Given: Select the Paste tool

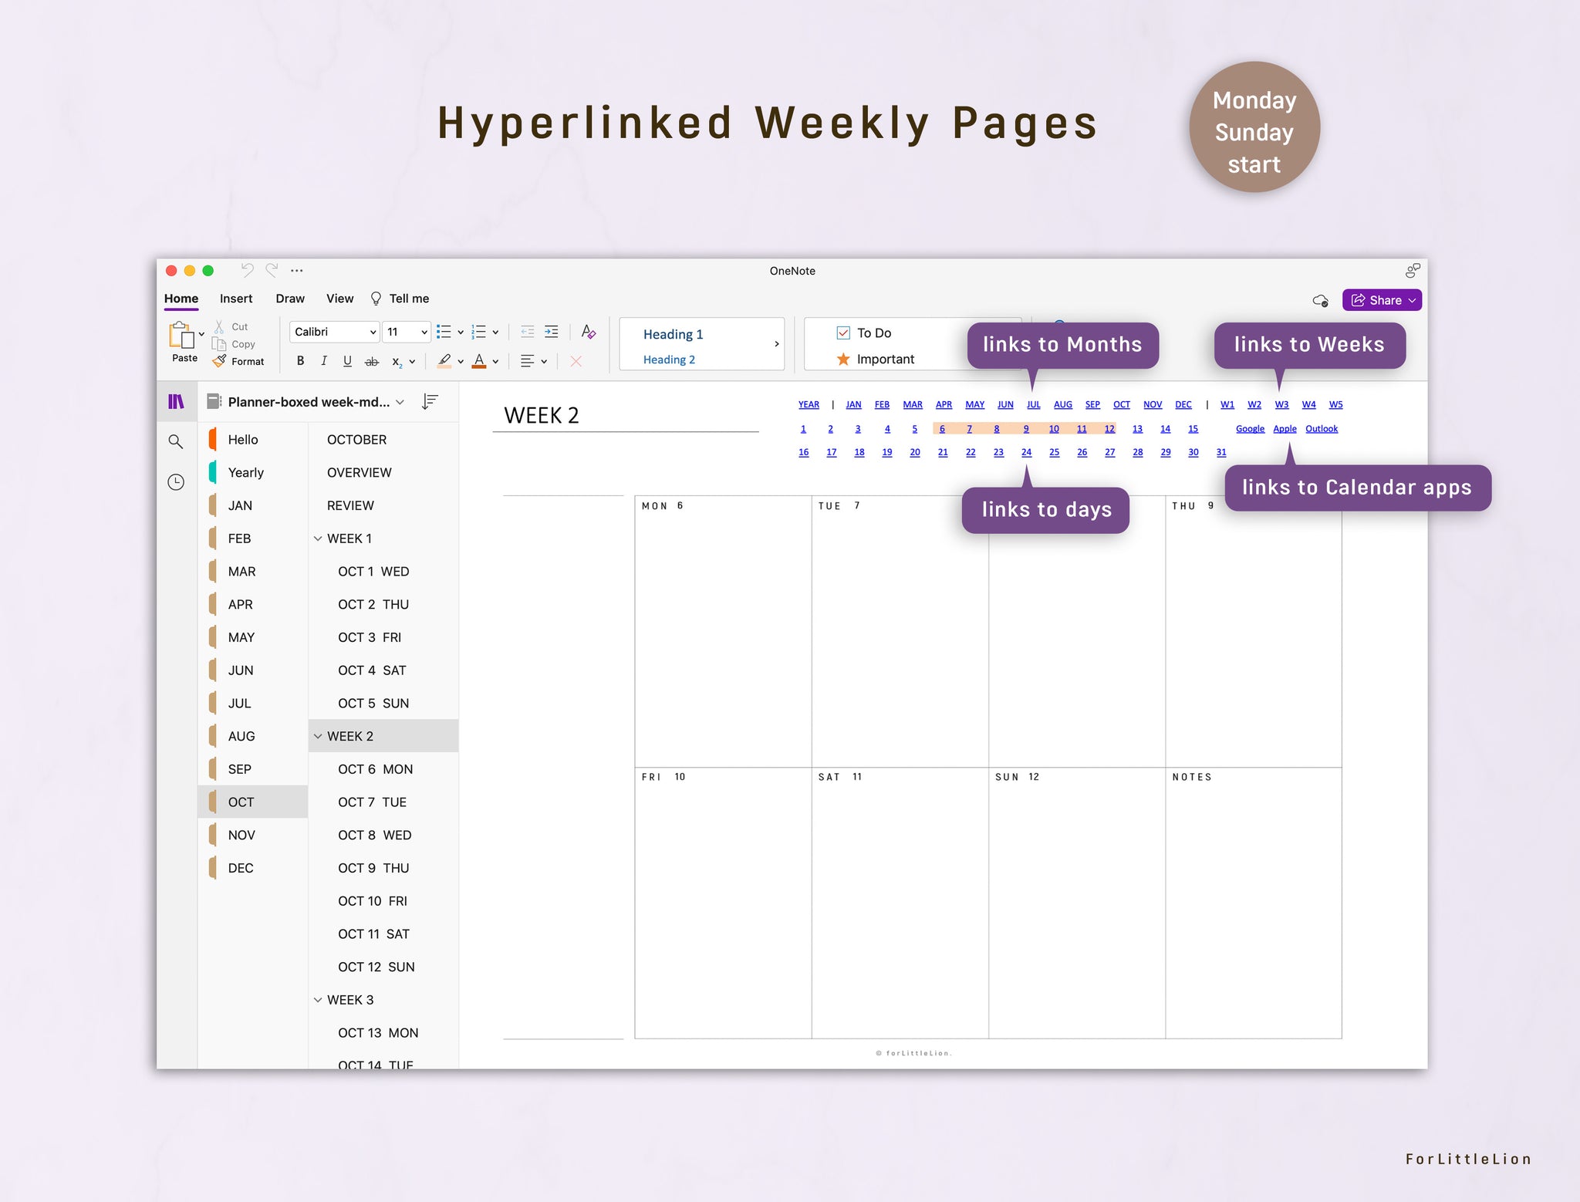Looking at the screenshot, I should [184, 341].
